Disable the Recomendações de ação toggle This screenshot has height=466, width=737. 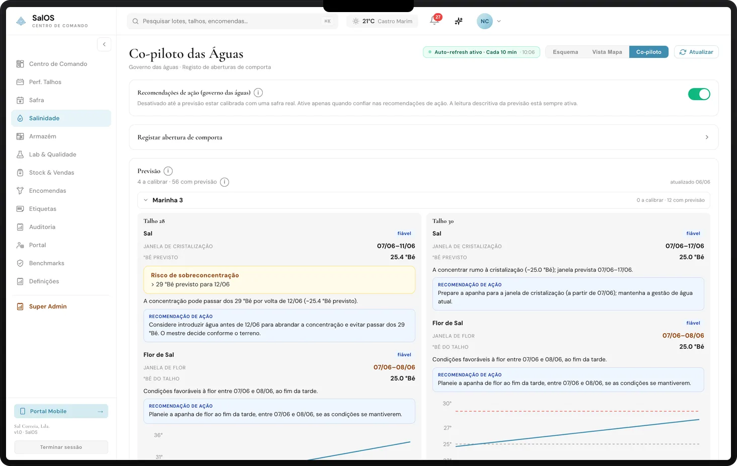coord(699,94)
